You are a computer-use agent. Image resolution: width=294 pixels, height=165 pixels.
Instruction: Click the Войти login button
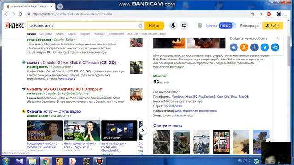273,26
